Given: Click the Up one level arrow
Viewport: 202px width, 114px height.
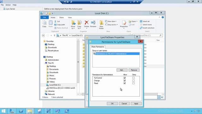Looking at the screenshot, I should point(54,35).
